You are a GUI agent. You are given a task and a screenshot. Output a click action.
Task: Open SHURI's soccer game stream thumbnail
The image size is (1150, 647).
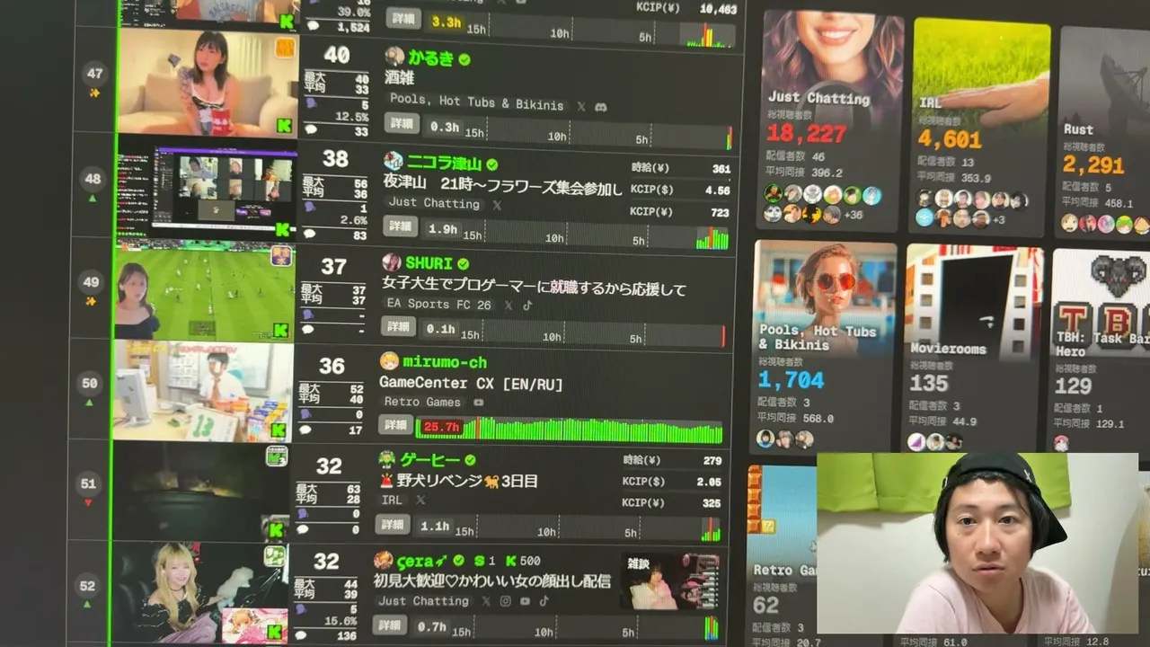(x=204, y=290)
